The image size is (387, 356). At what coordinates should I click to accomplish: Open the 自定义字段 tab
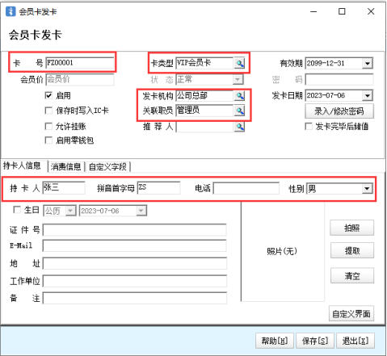click(x=107, y=167)
